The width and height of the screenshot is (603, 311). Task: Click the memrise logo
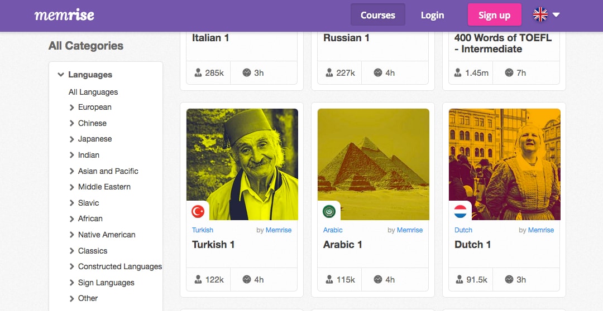click(64, 15)
